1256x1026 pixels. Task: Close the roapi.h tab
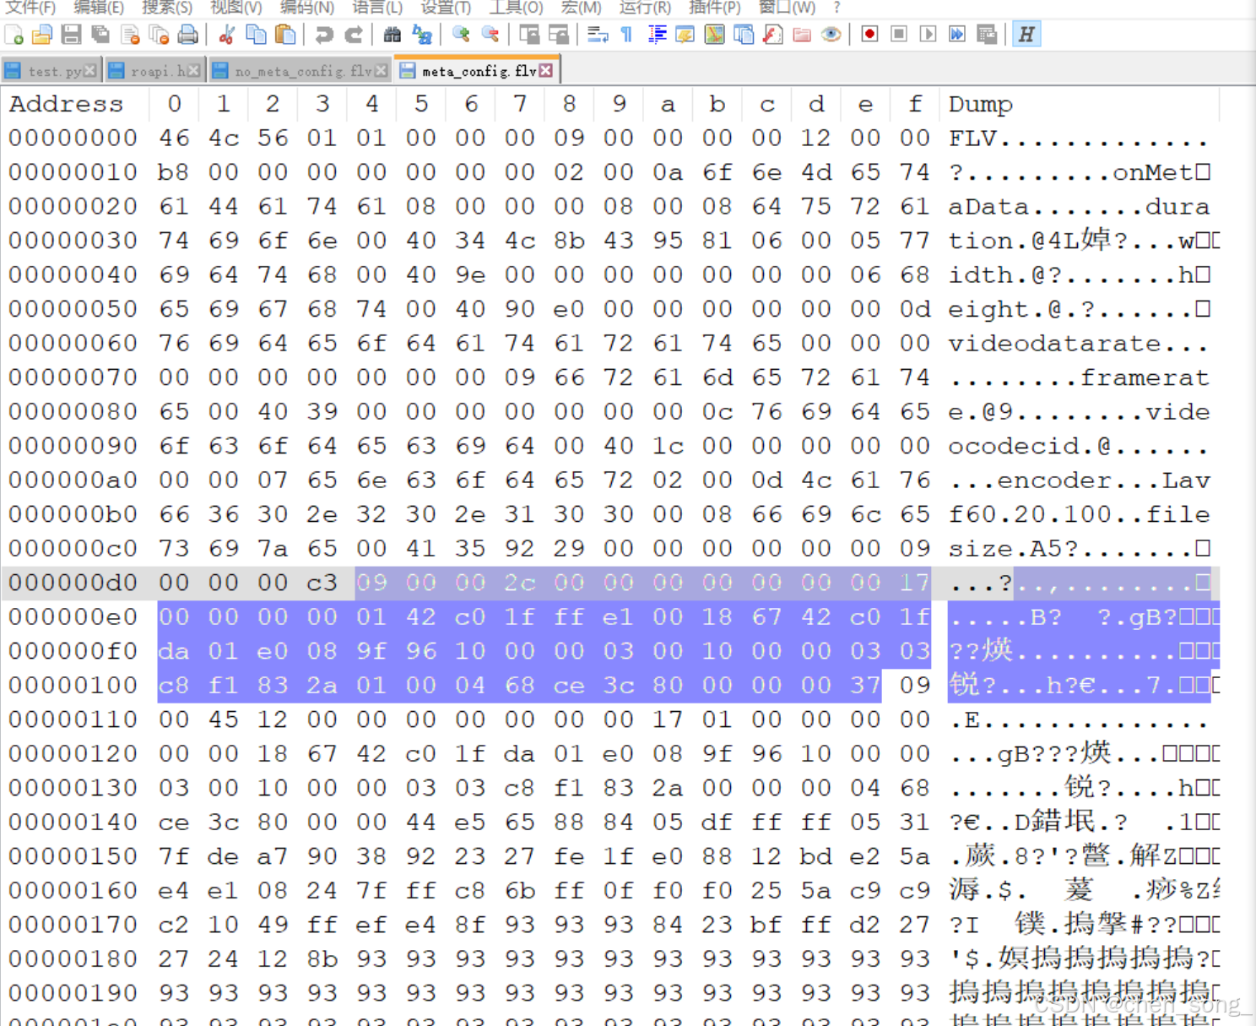(194, 71)
